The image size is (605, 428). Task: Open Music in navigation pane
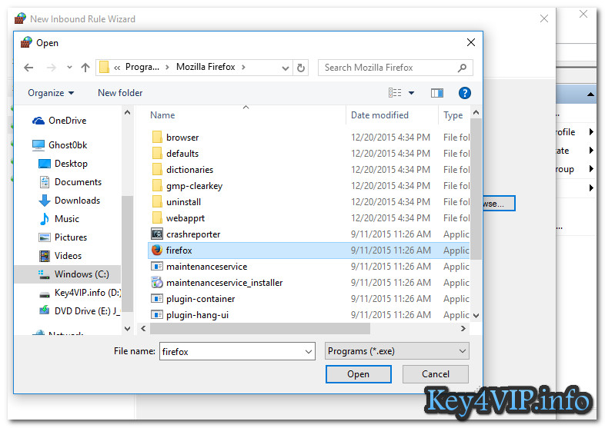tap(59, 219)
